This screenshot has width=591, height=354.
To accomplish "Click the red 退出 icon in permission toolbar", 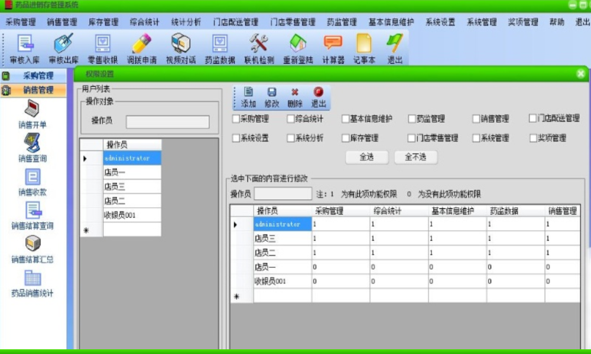I will pyautogui.click(x=319, y=97).
